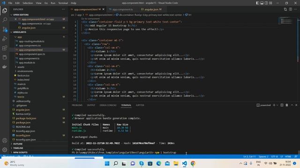Open app.module.ts in the explorer

(x=27, y=63)
